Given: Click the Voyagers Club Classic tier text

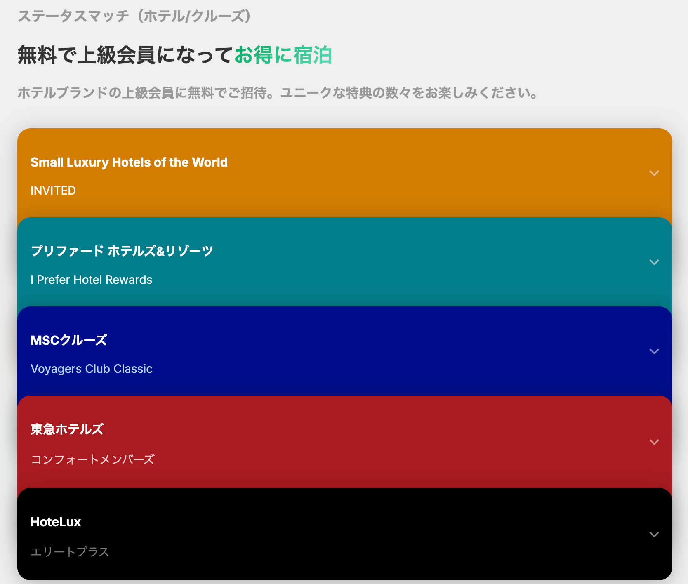Looking at the screenshot, I should (x=91, y=369).
